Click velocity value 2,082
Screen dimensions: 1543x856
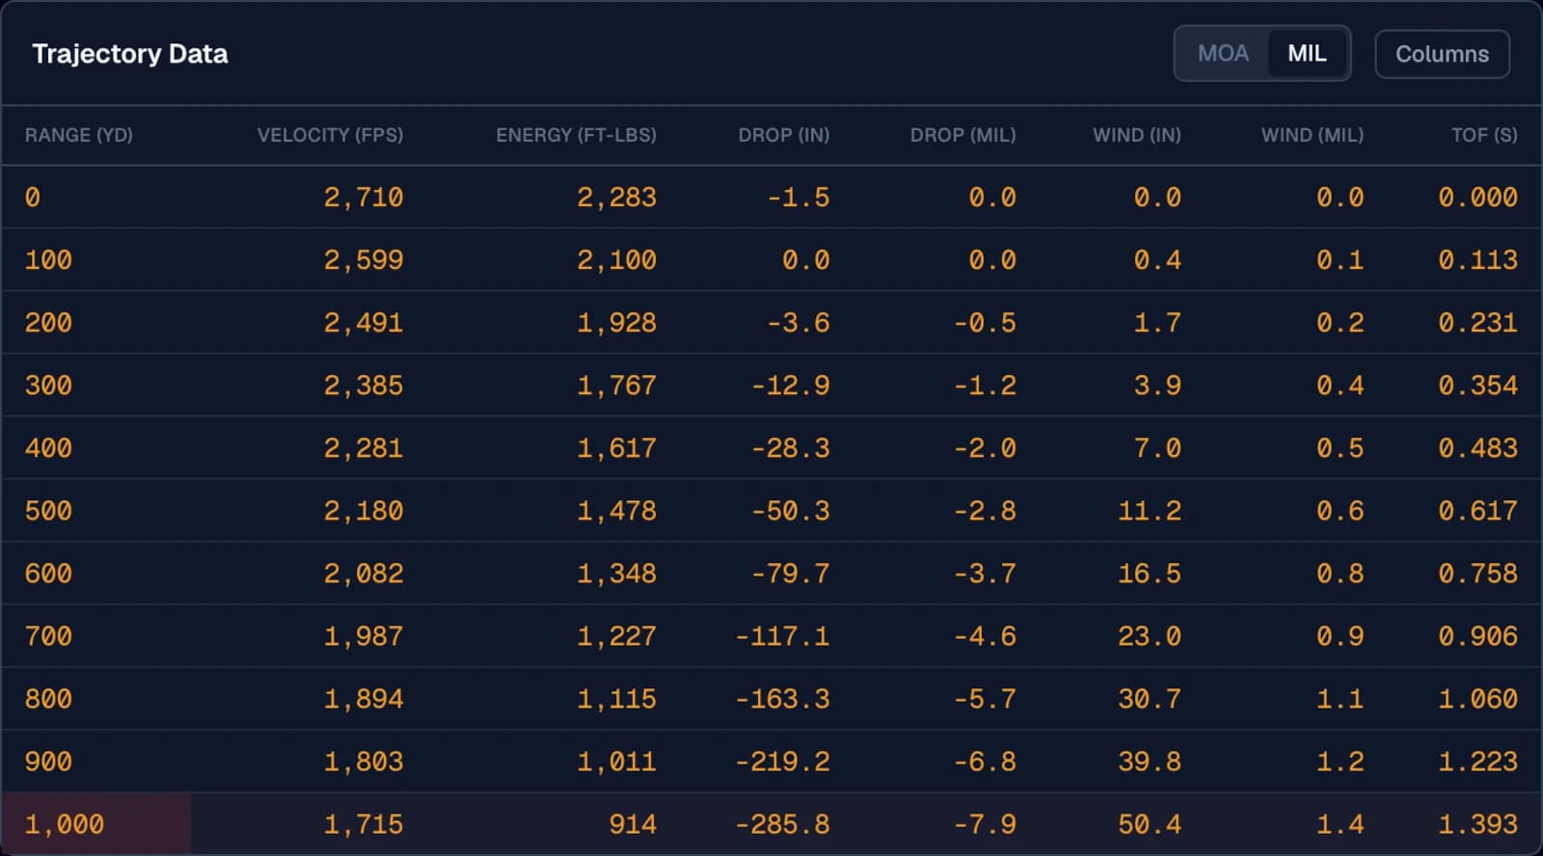[364, 574]
